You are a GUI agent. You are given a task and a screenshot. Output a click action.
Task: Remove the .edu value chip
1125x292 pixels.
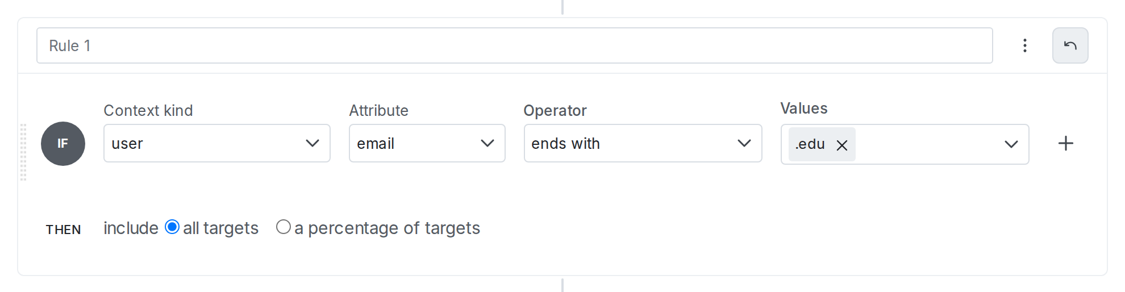842,145
